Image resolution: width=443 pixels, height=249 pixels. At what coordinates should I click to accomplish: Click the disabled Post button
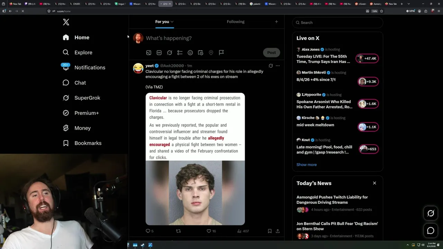point(271,53)
